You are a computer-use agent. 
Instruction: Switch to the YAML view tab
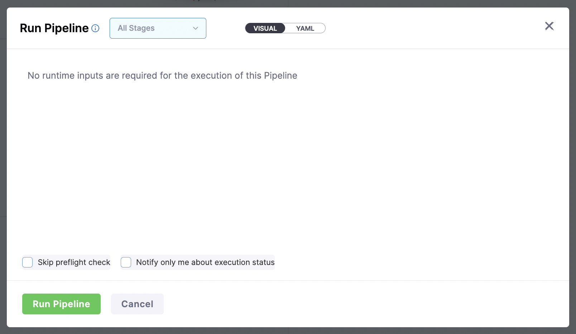[305, 28]
